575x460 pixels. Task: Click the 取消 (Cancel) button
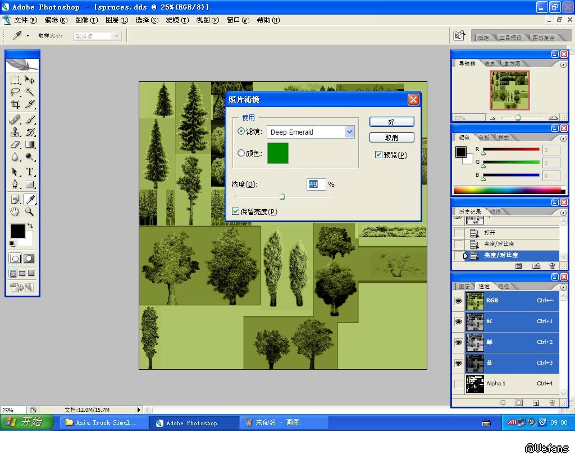(391, 137)
